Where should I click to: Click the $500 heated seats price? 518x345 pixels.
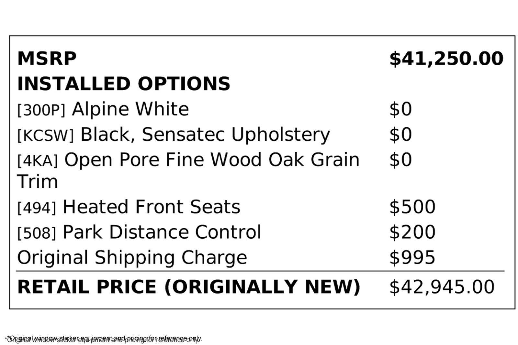coord(412,207)
